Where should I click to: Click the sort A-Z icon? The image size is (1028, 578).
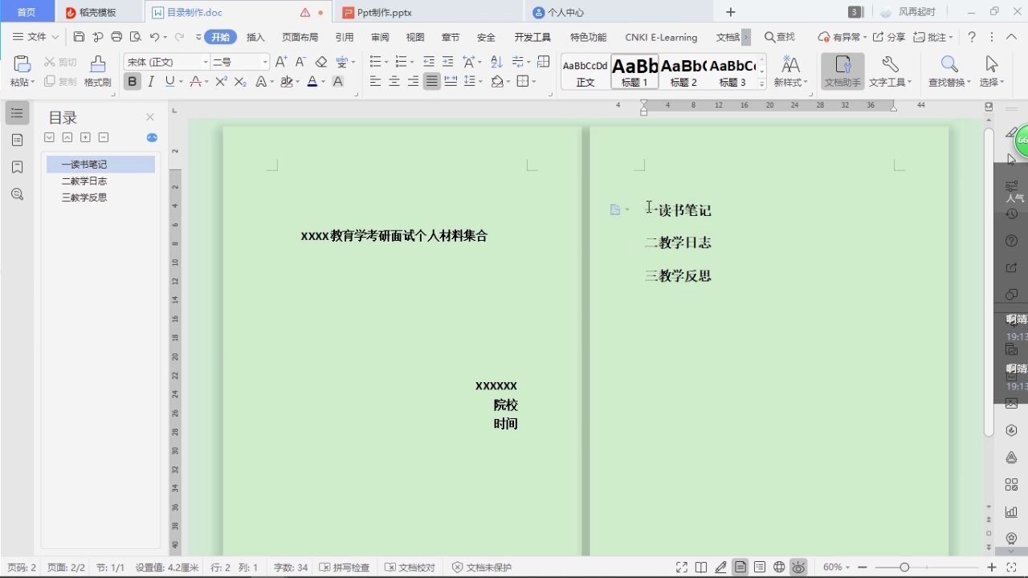click(x=496, y=62)
